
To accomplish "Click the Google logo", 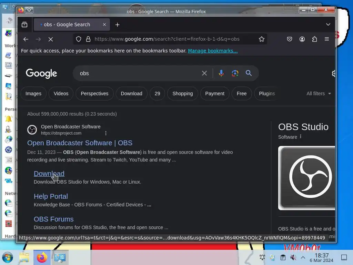I will coord(41,73).
